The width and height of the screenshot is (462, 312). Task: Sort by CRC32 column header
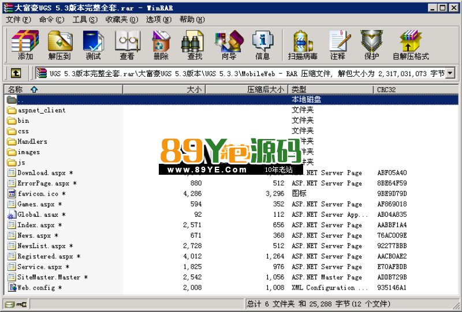click(416, 89)
